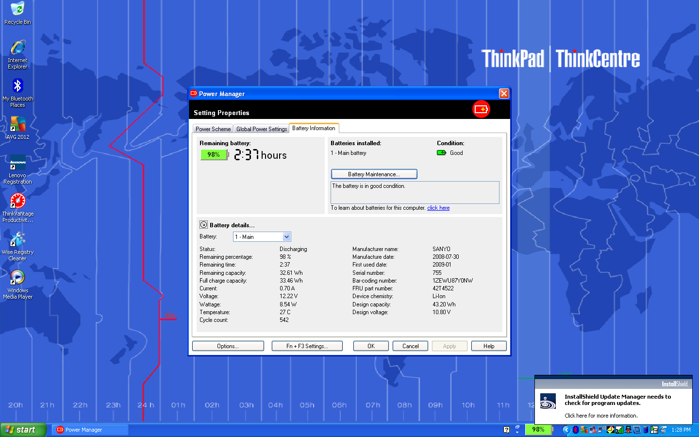Click the Power Manager title bar icon
Viewport: 699px width, 437px height.
[x=194, y=94]
